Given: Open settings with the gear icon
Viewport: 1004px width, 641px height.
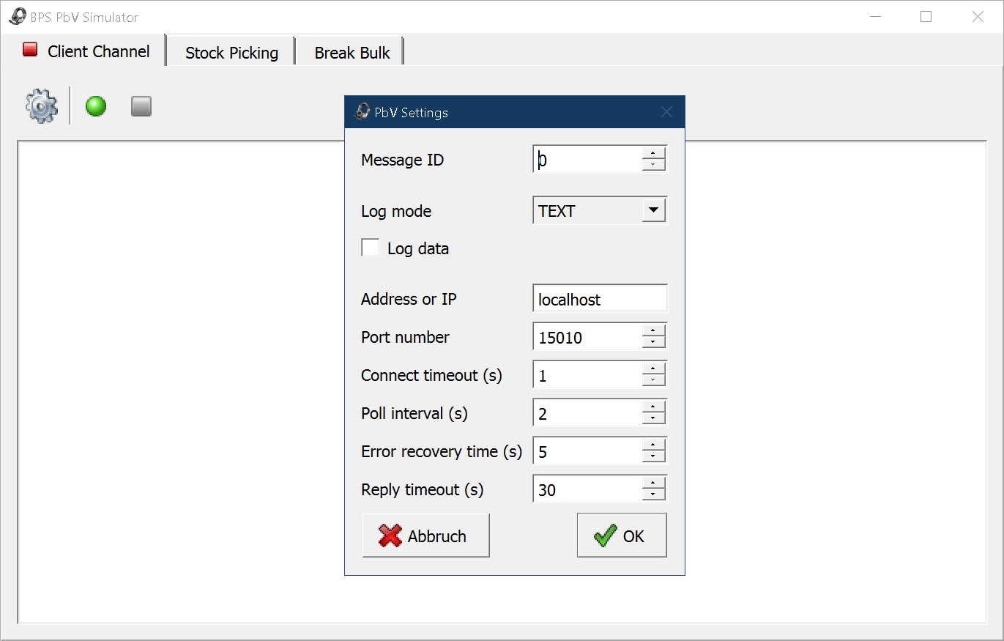Looking at the screenshot, I should [41, 106].
